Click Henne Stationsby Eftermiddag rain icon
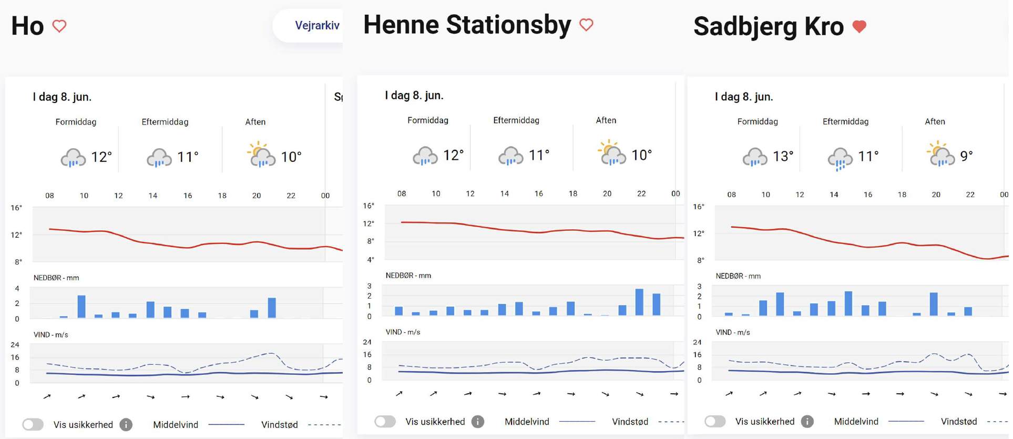Viewport: 1013px width, 439px height. coord(510,156)
